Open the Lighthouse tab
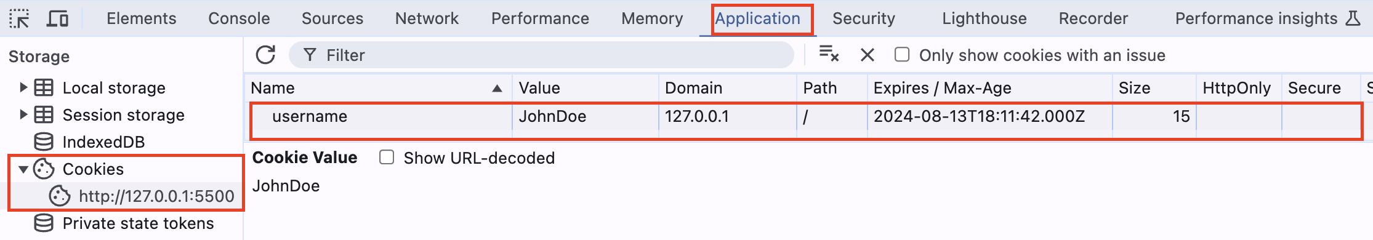The height and width of the screenshot is (240, 1373). [x=984, y=18]
